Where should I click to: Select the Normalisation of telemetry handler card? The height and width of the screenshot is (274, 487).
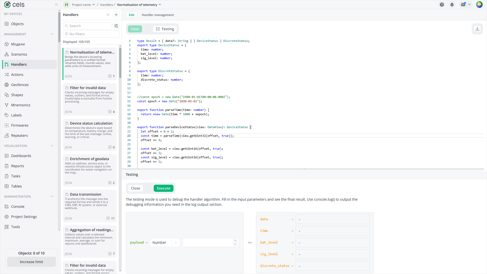pos(90,64)
